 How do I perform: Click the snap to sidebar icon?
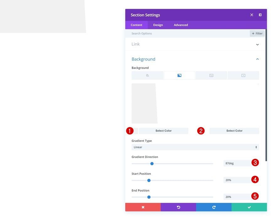260,15
